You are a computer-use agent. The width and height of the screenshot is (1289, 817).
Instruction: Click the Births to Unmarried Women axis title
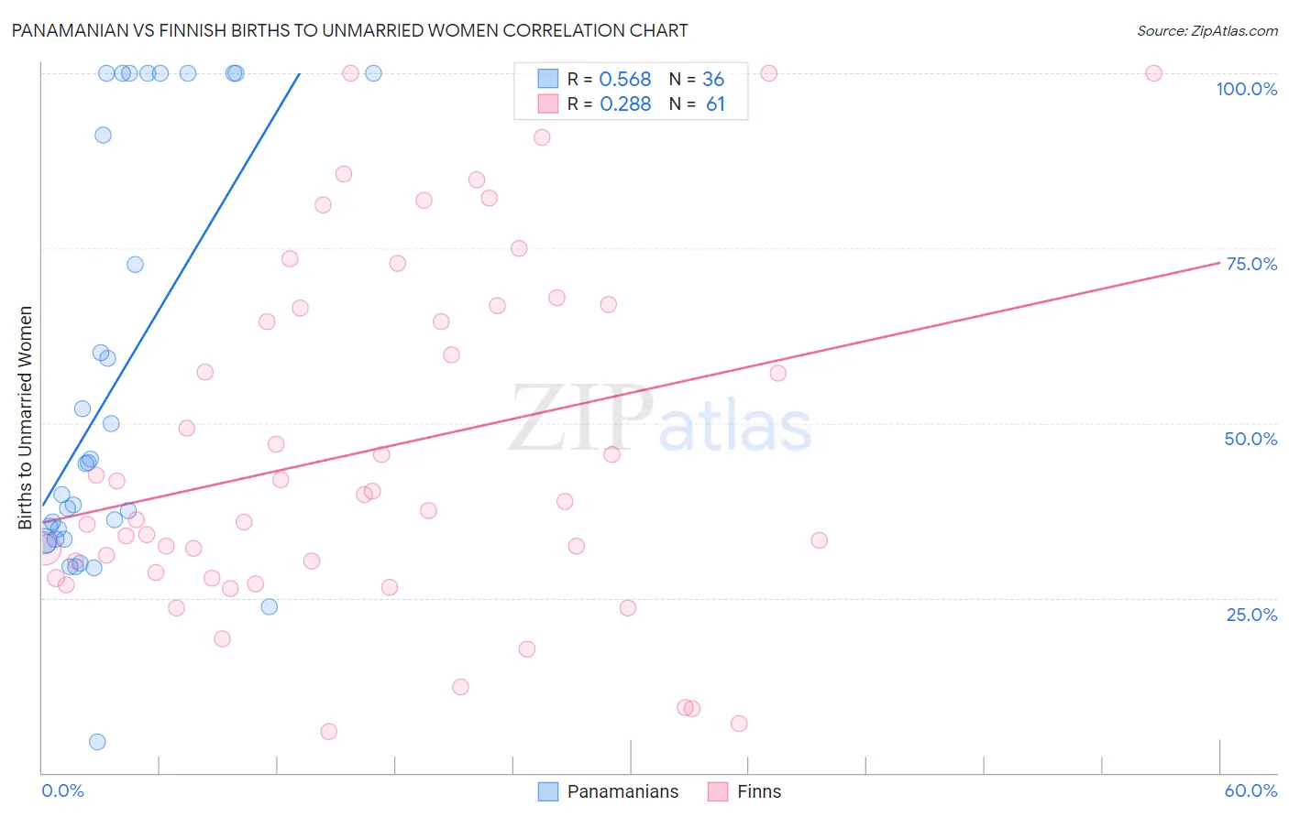pyautogui.click(x=26, y=418)
